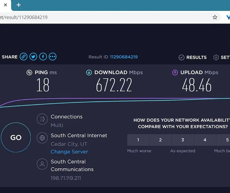Click the PING ms heading
The height and width of the screenshot is (193, 230).
pos(46,72)
